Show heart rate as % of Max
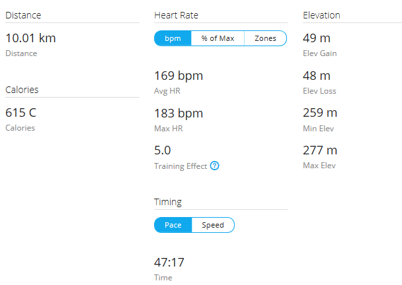This screenshot has height=285, width=402. (218, 38)
